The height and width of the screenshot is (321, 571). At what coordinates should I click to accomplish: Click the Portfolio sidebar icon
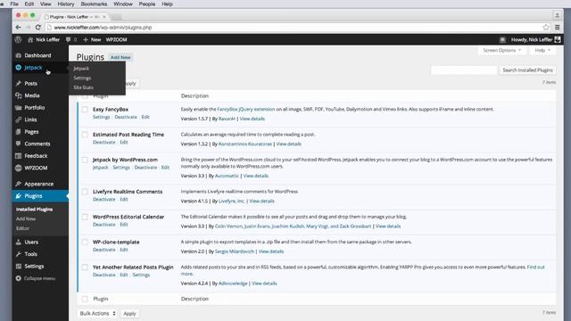tap(19, 108)
